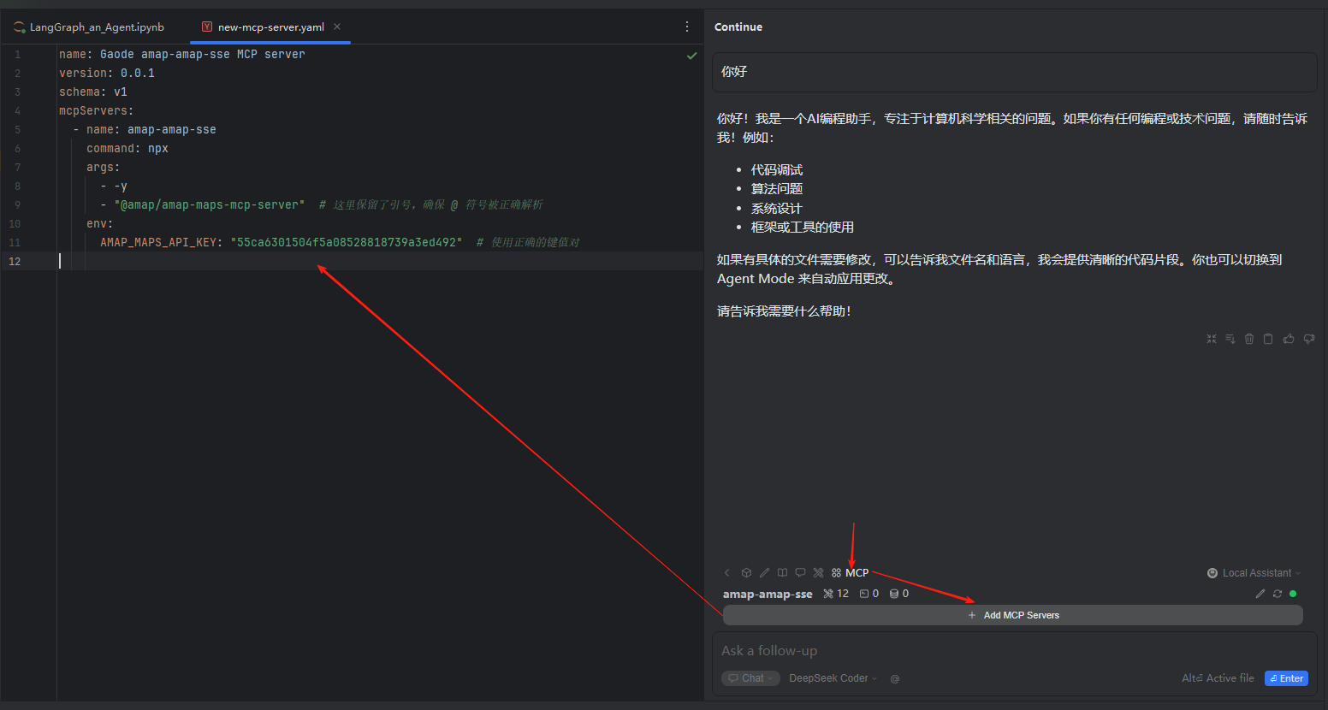Click the compress response arrows icon
The width and height of the screenshot is (1328, 710).
point(1212,339)
